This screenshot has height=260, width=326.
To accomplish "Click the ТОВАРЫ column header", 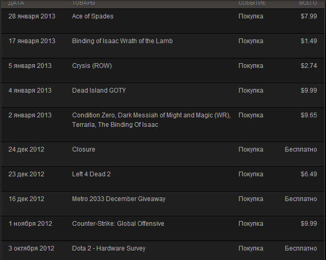I will click(84, 3).
